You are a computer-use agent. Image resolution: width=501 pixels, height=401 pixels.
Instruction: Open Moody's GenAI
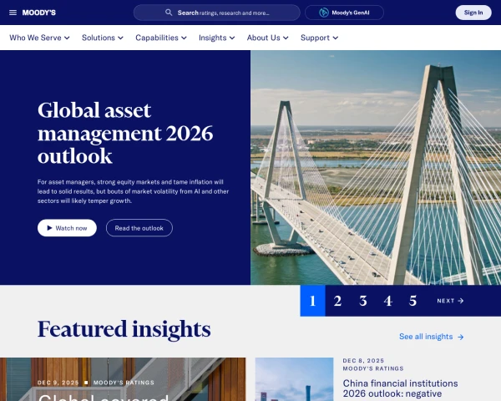point(344,13)
